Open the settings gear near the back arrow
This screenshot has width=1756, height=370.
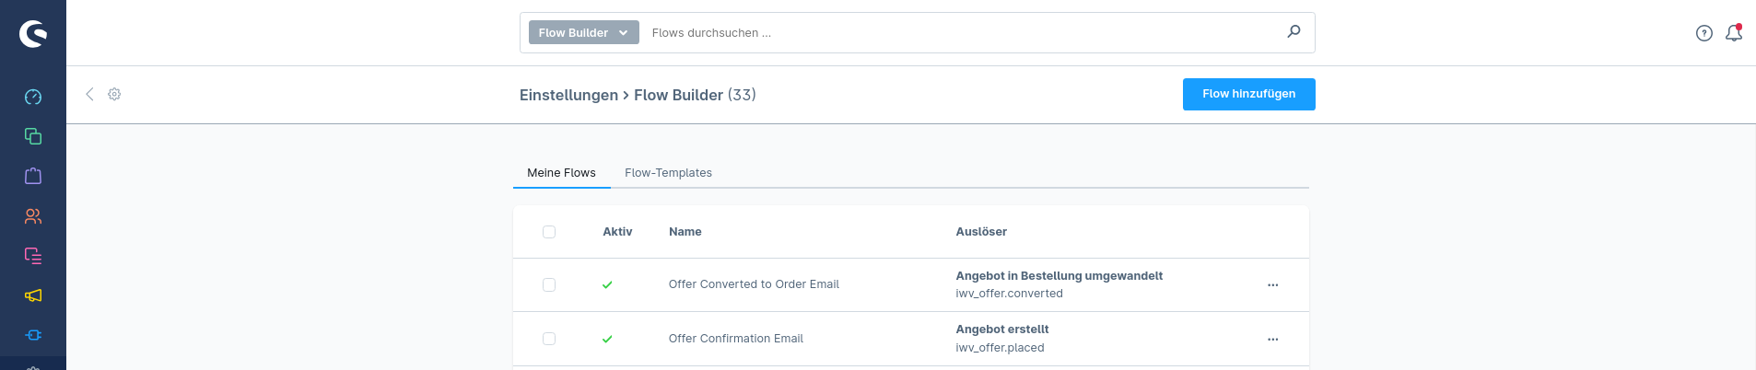(114, 94)
